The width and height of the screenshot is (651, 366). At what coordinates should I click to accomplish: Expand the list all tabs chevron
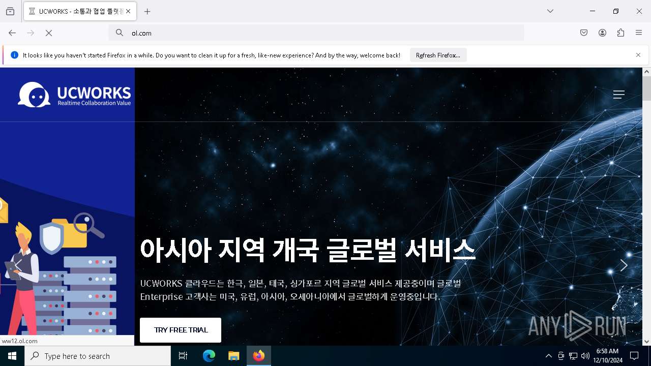pyautogui.click(x=550, y=11)
